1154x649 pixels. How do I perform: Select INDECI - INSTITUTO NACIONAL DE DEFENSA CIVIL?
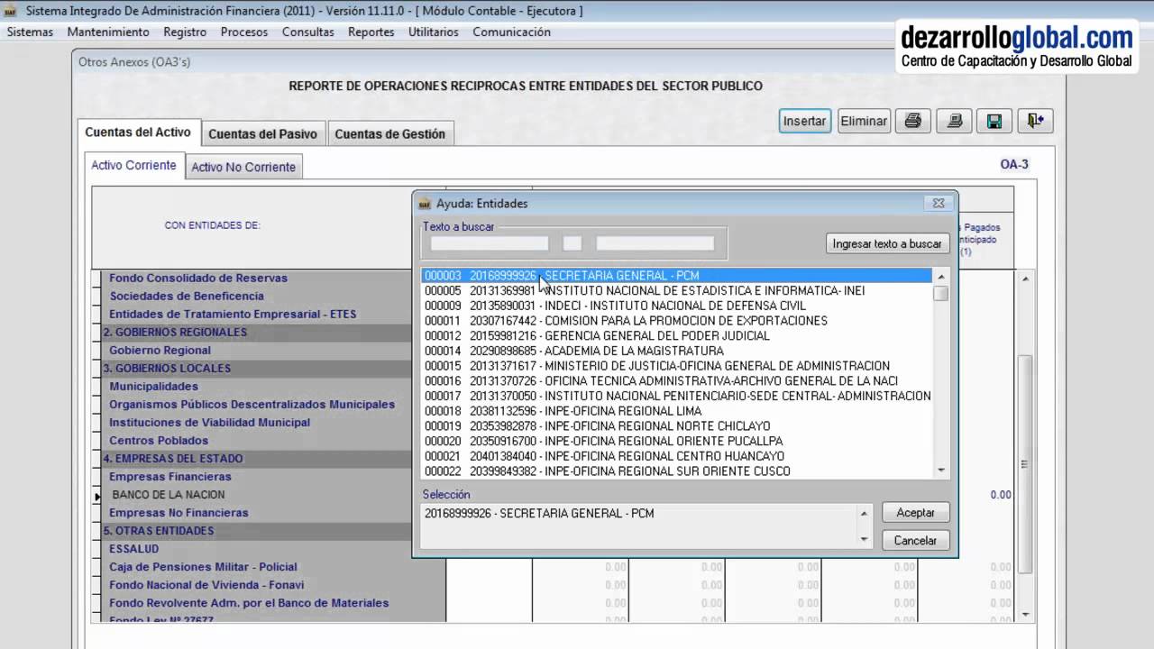click(676, 306)
